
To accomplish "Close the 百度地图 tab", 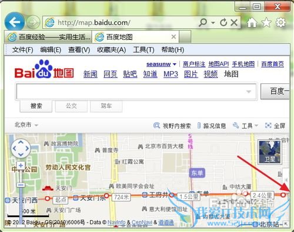I will (x=173, y=36).
